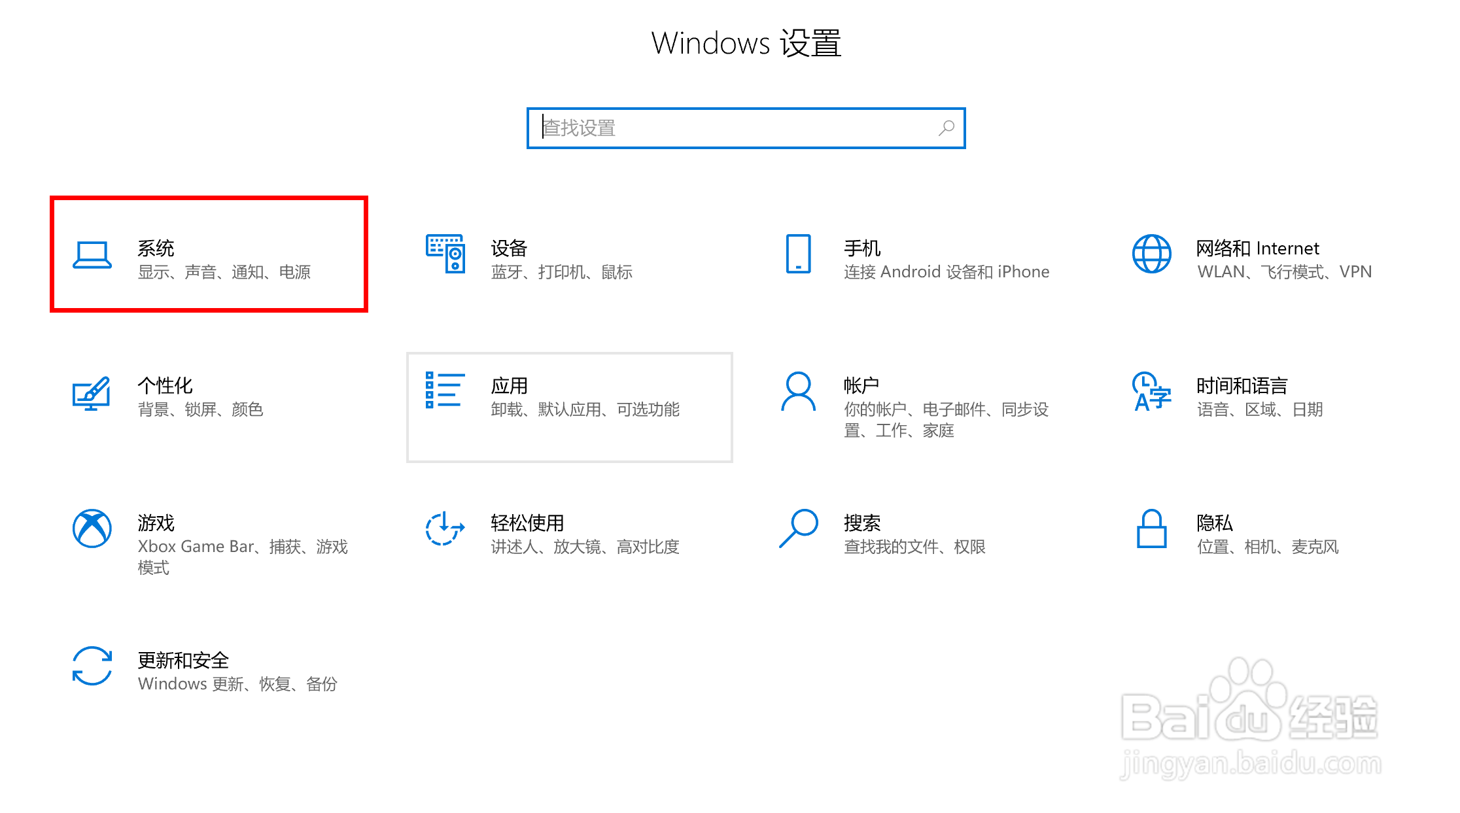This screenshot has height=813, width=1460.
Task: Open 轻松使用 settings title
Action: (x=527, y=523)
